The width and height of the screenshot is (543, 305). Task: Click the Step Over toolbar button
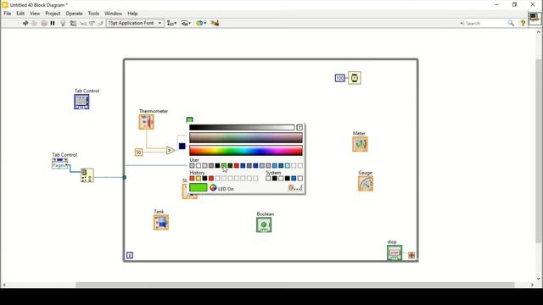pos(92,23)
